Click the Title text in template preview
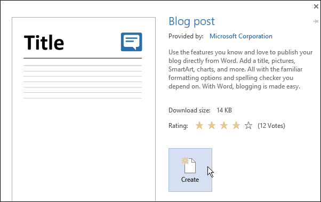This screenshot has width=321, height=202. (44, 42)
